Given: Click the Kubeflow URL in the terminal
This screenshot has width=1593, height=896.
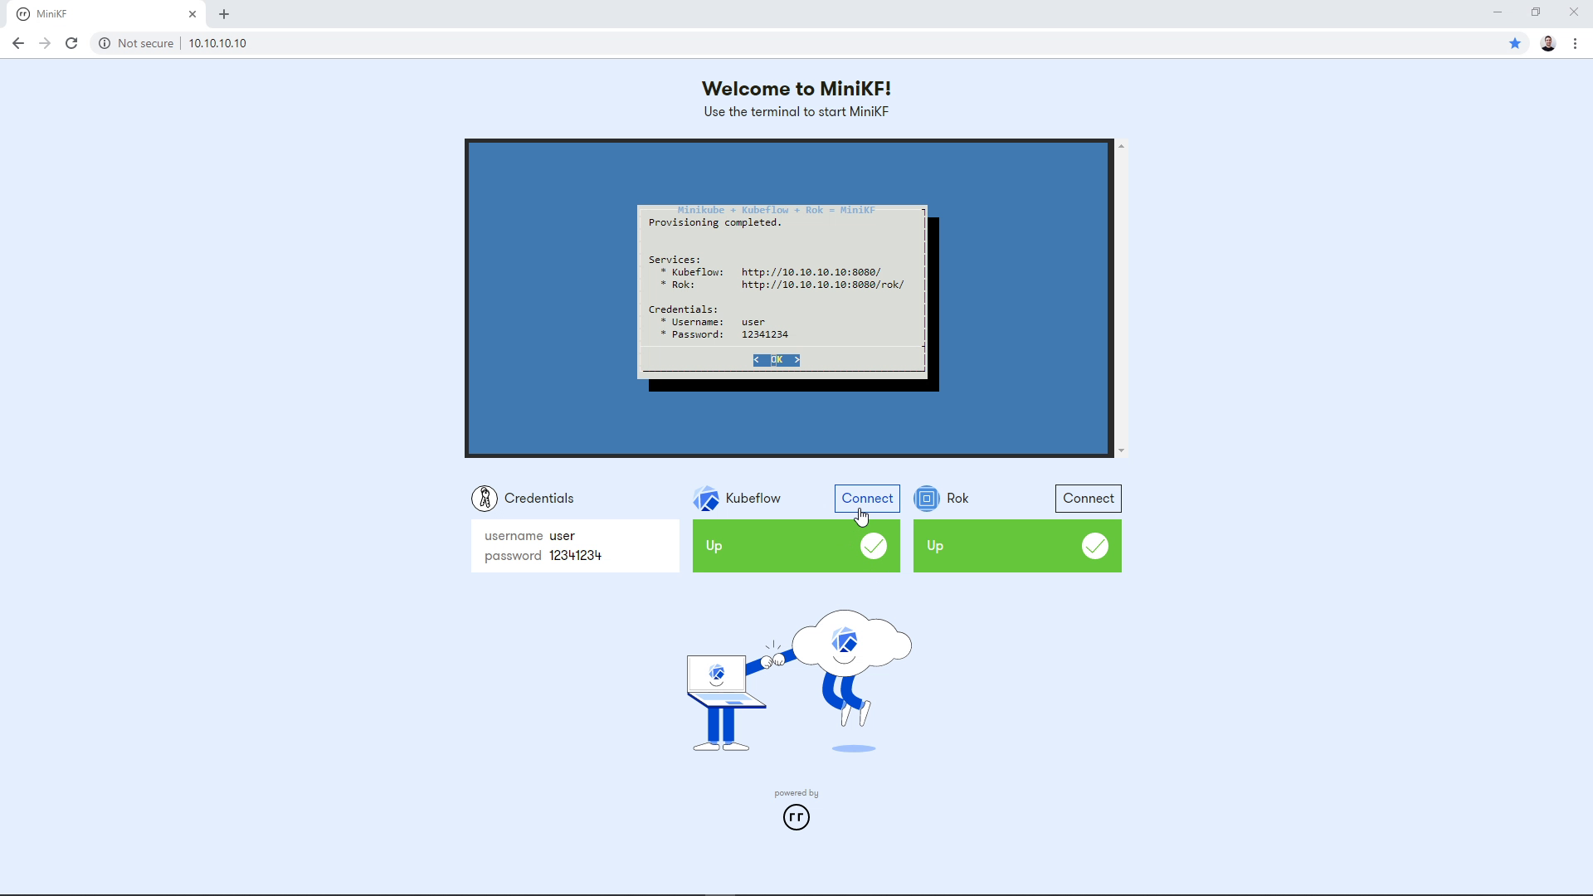Looking at the screenshot, I should click(811, 272).
